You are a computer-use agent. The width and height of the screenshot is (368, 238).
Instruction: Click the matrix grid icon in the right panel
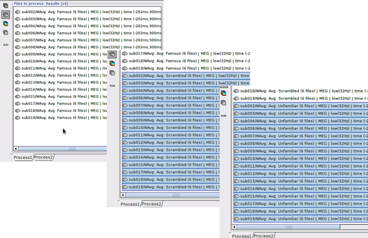(x=223, y=102)
